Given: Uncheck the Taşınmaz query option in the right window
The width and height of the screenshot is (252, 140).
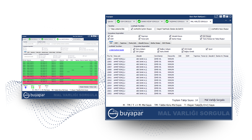Looking at the screenshot, I should point(139,36).
